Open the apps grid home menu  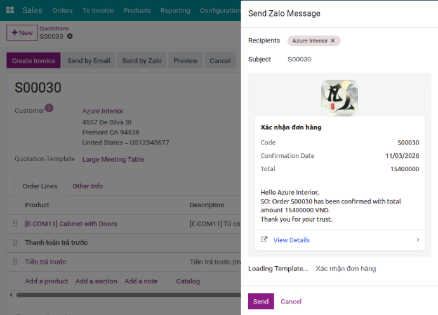pos(10,10)
